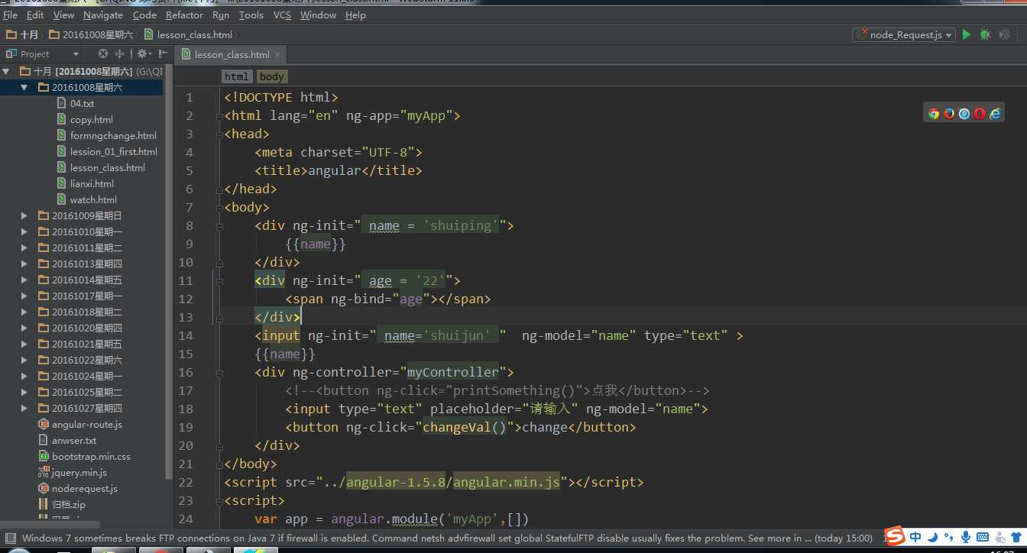Screen dimensions: 1027x553
Task: Select angular-route.js file
Action: (86, 424)
